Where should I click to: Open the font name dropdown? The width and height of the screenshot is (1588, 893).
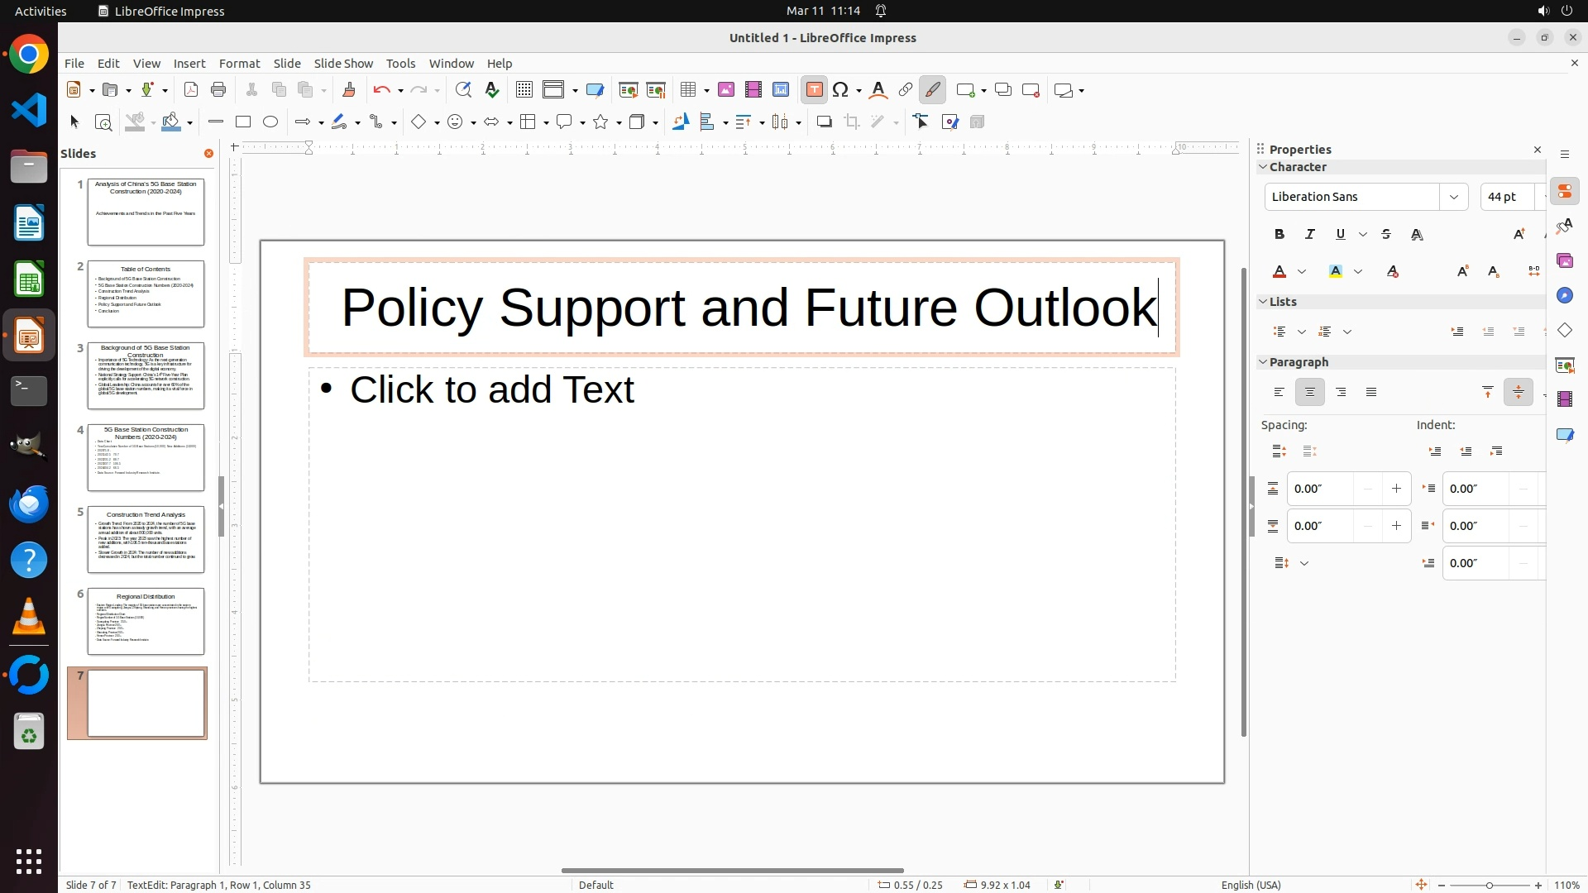(1453, 197)
